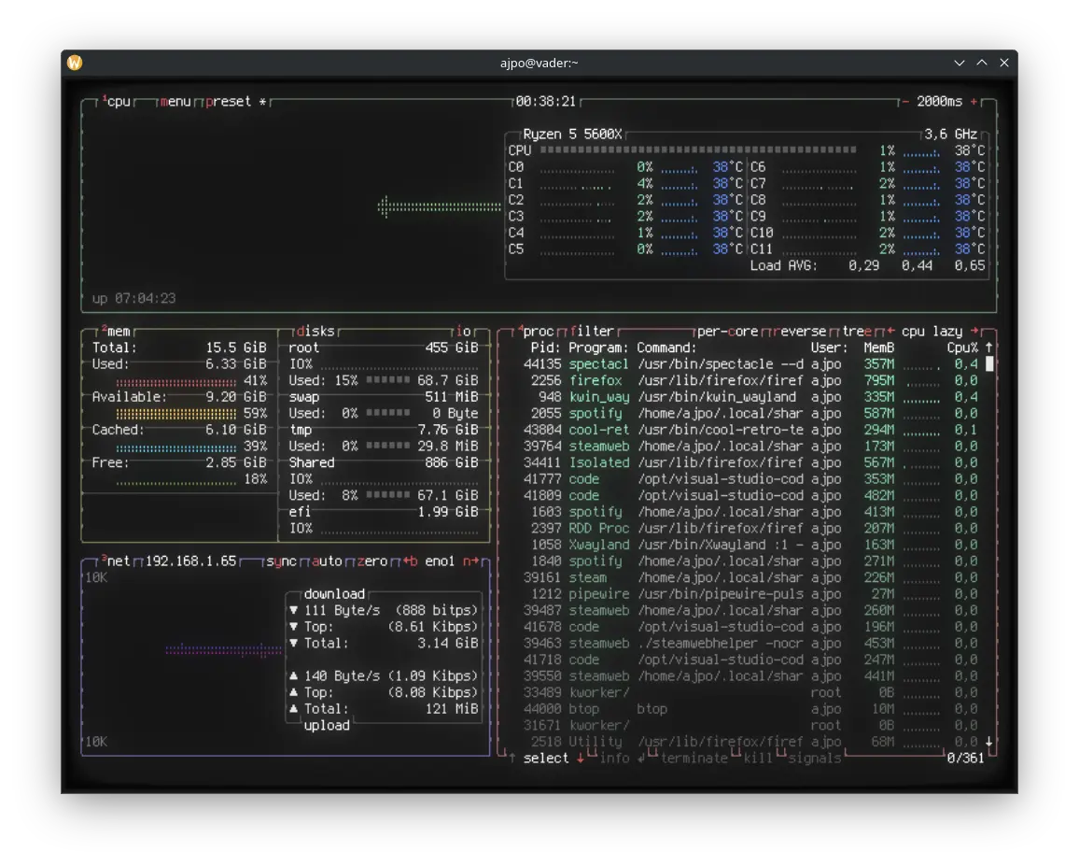This screenshot has width=1079, height=866.
Task: Toggle reverse sorting of processes
Action: click(x=799, y=332)
